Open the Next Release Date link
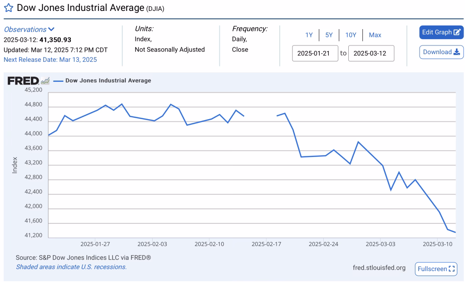 (50, 60)
